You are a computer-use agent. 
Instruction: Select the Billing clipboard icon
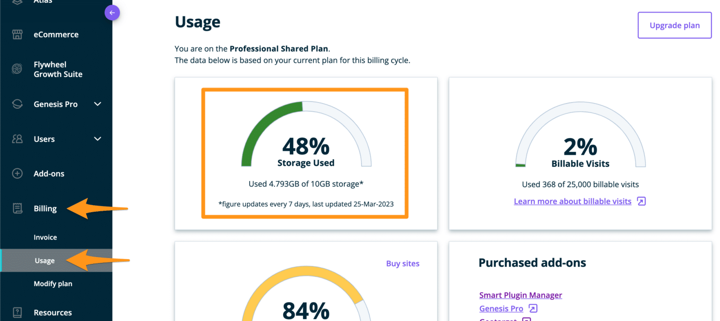tap(17, 208)
